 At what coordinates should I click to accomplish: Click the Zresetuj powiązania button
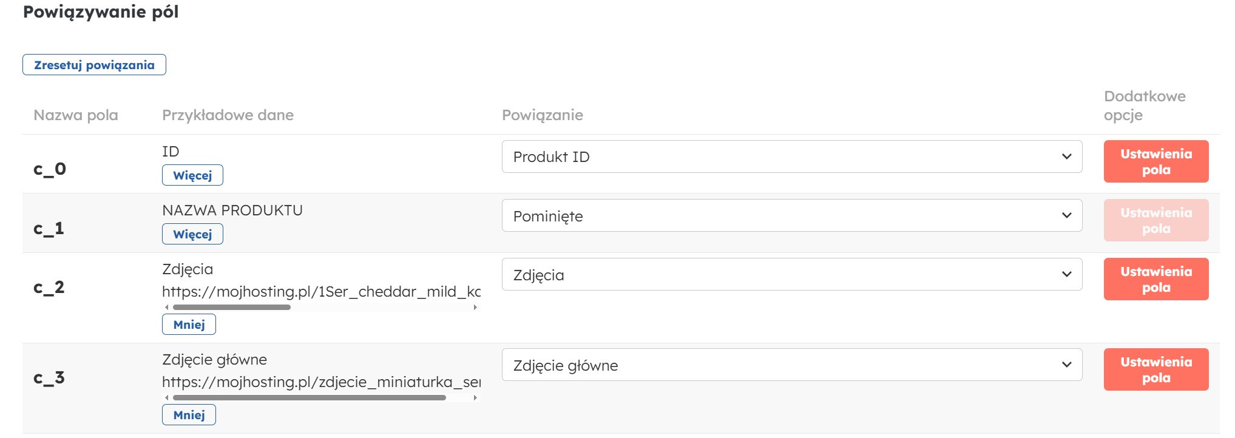(94, 65)
